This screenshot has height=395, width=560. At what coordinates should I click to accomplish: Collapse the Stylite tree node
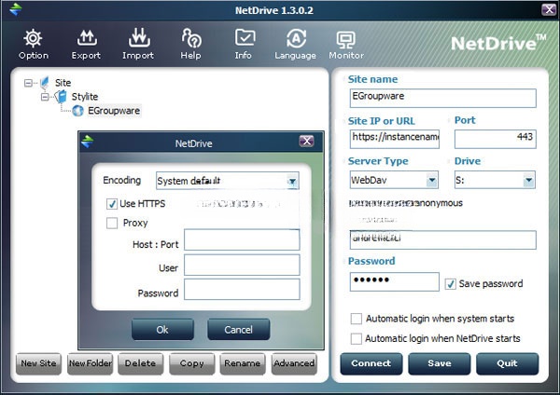pyautogui.click(x=45, y=97)
